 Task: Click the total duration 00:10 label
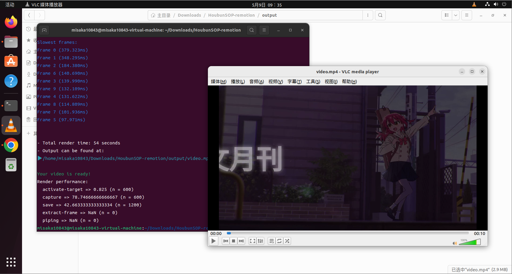[480, 233]
